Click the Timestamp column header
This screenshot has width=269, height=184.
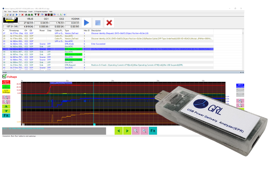point(14,30)
